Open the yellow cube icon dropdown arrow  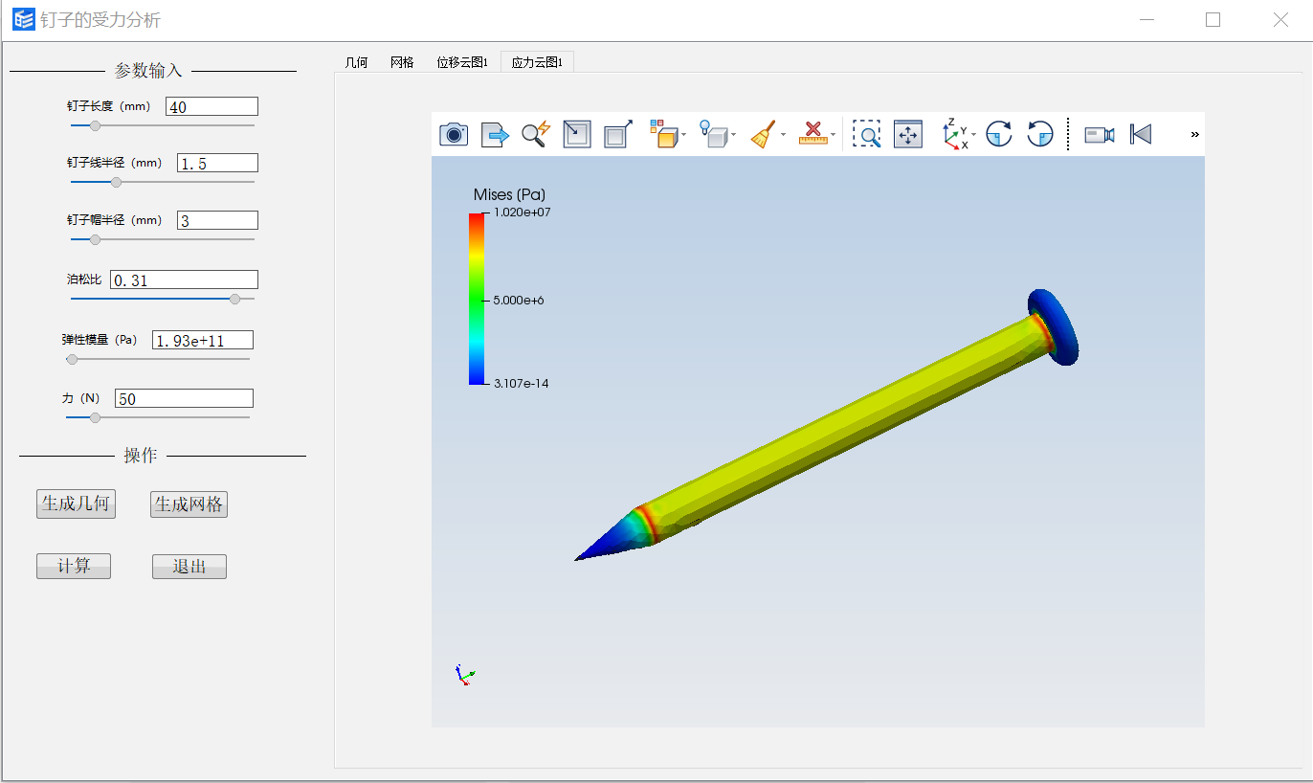coord(683,135)
